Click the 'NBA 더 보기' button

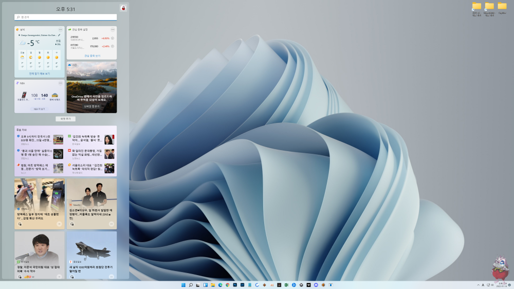click(40, 109)
